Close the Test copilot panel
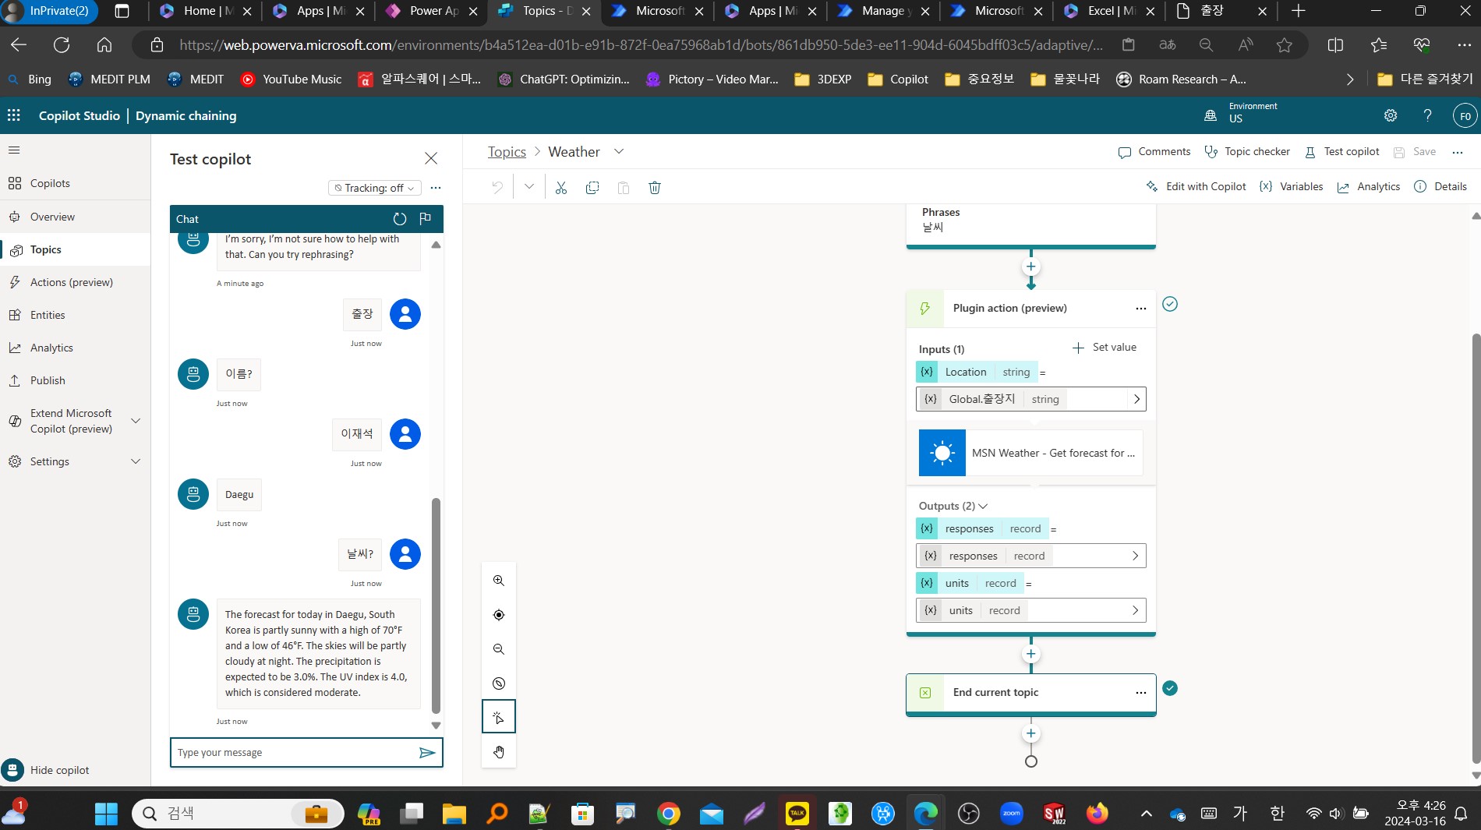Screen dimensions: 1481x830 [431, 158]
